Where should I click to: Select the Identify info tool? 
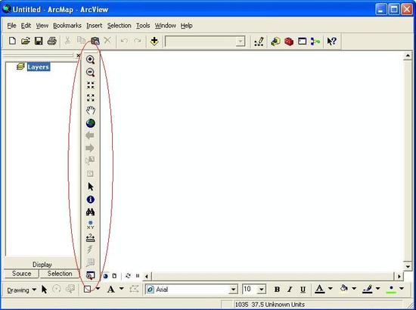tap(91, 199)
